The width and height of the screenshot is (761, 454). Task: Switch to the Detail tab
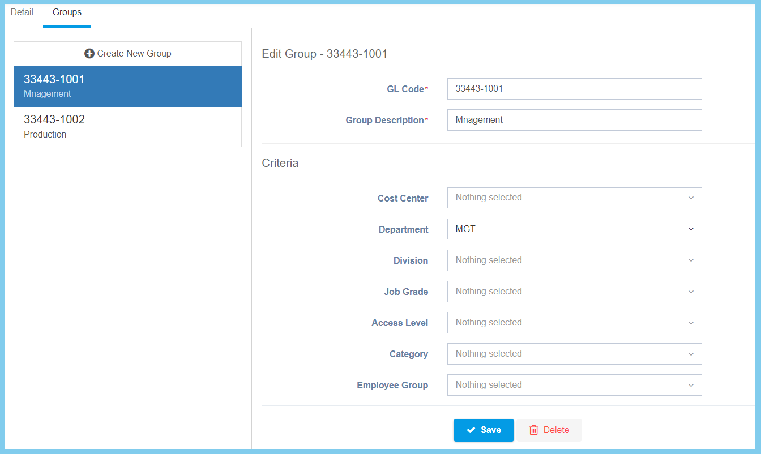(22, 12)
